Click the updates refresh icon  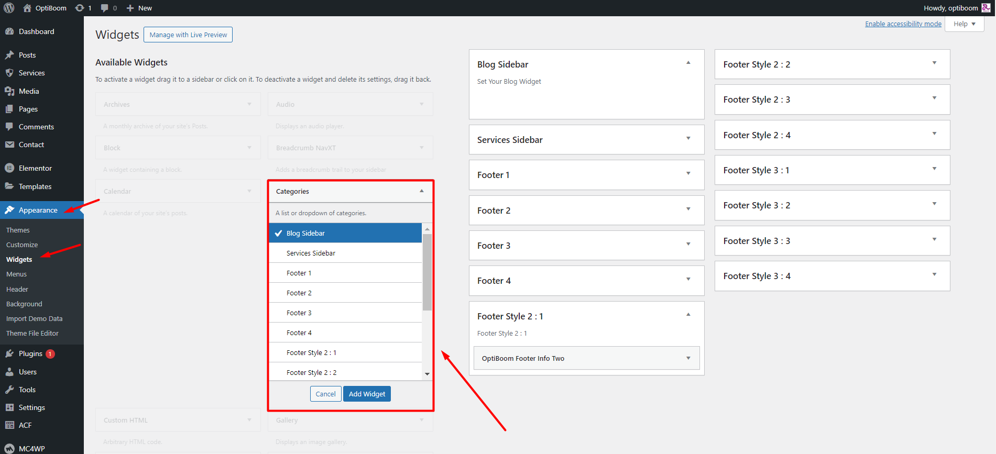[x=80, y=8]
